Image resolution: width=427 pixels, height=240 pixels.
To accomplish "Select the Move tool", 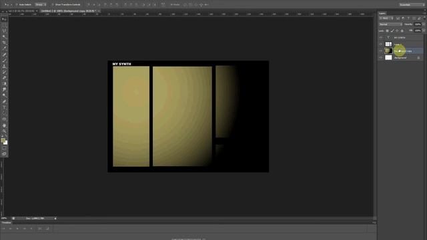I will (4, 19).
